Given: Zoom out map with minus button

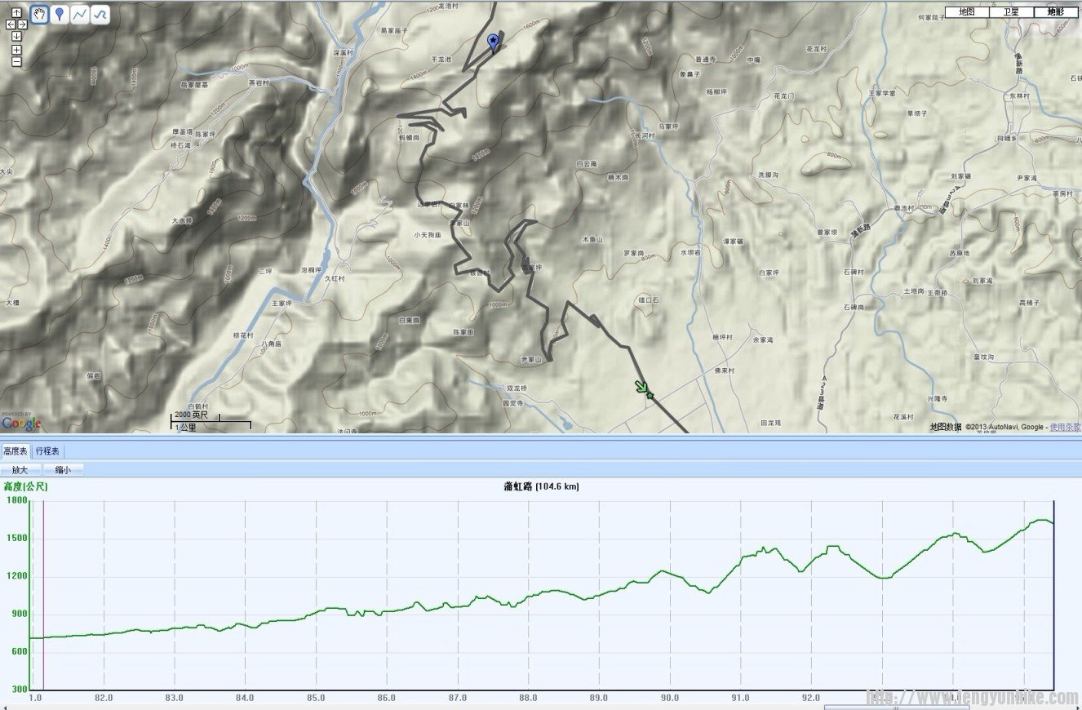Looking at the screenshot, I should point(16,62).
